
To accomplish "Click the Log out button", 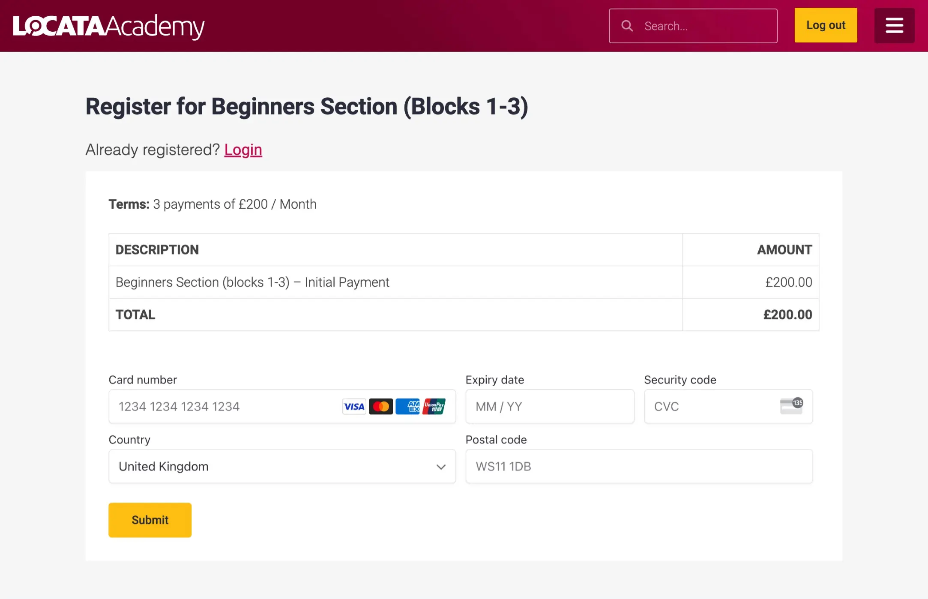I will pos(826,26).
